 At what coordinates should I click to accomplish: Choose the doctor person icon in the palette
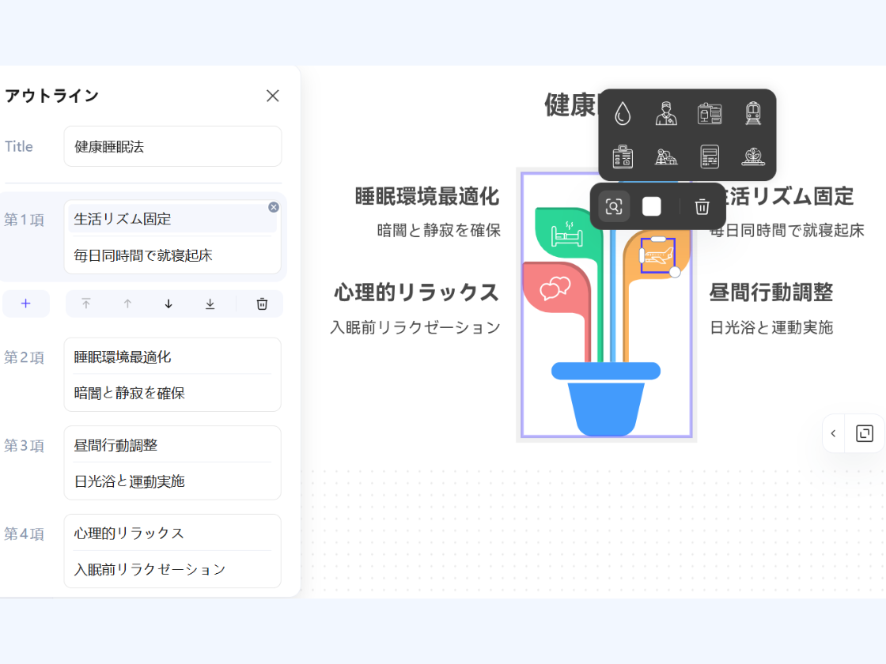(667, 113)
